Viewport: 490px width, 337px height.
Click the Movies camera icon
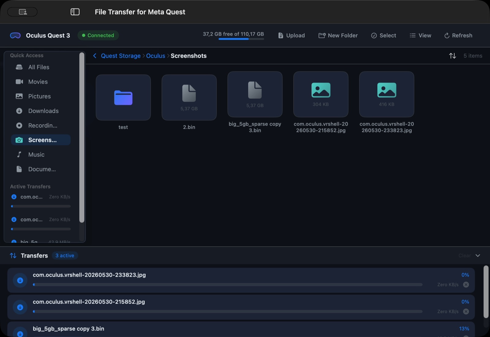[x=19, y=82]
